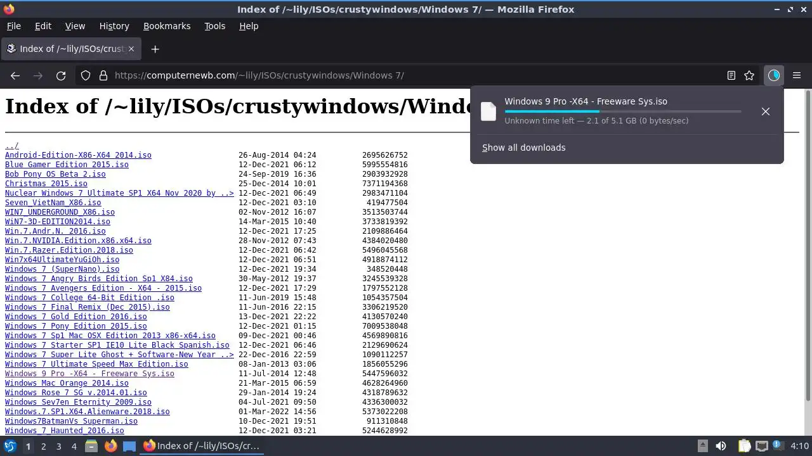
Task: Click Show all downloads
Action: (x=523, y=148)
